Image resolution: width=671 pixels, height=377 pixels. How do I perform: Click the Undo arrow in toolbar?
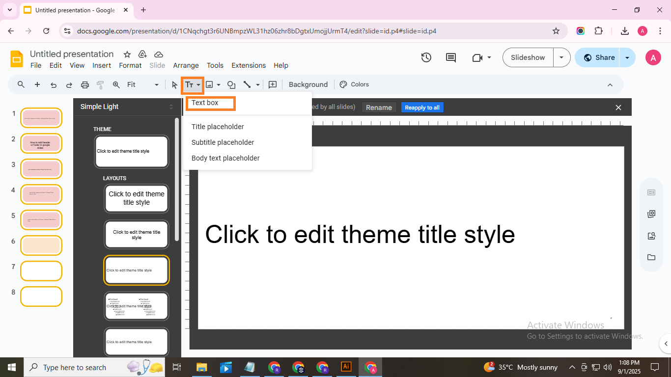tap(54, 85)
